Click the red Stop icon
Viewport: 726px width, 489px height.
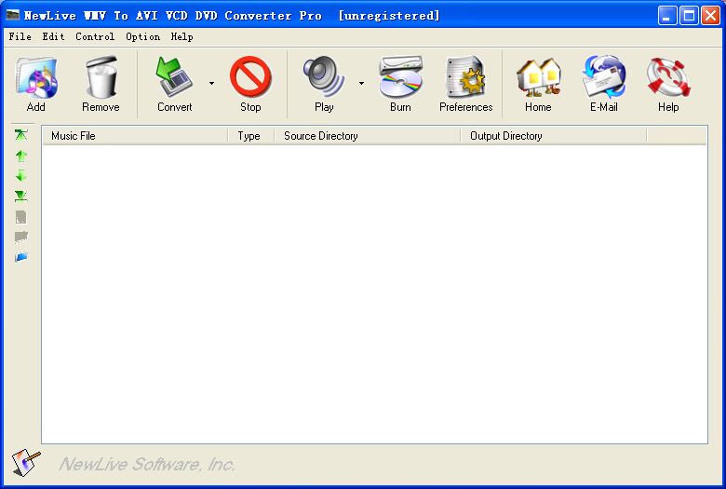click(250, 77)
